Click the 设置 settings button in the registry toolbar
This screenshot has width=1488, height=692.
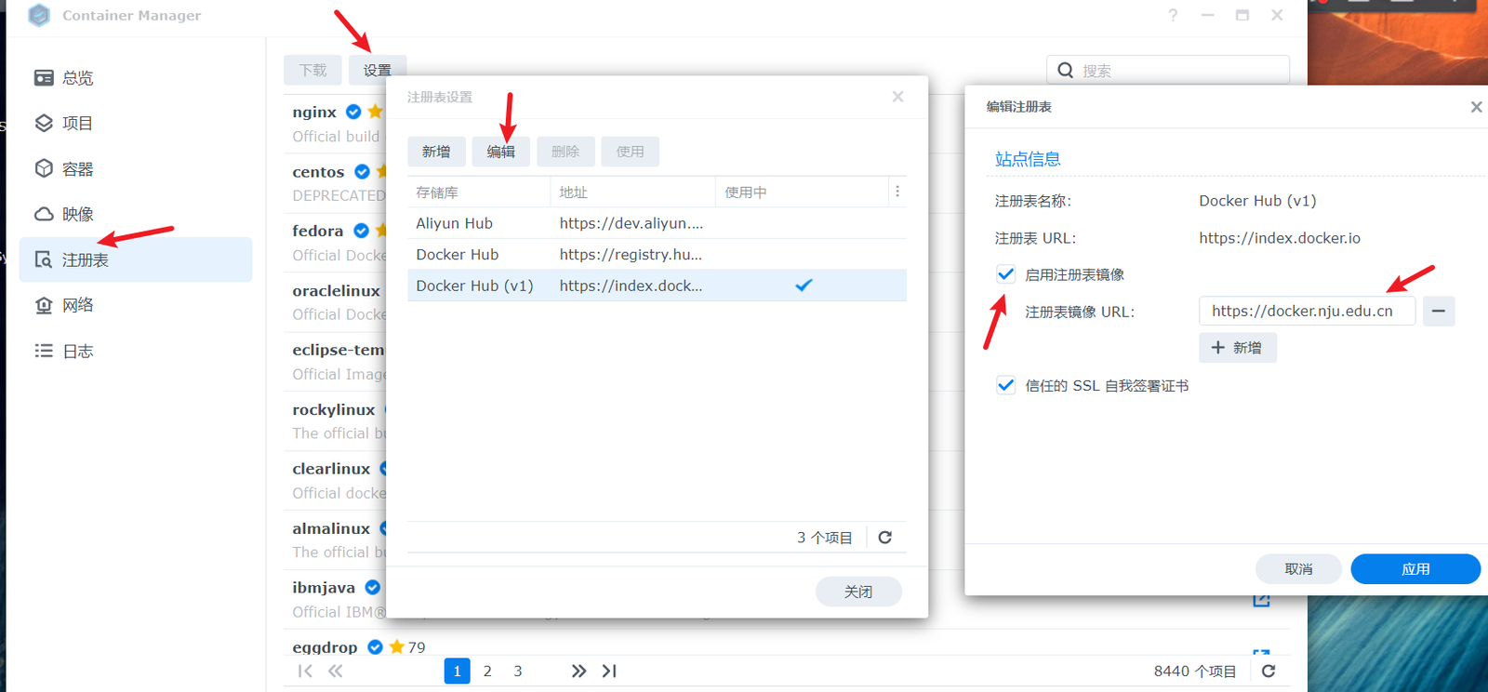click(x=377, y=70)
